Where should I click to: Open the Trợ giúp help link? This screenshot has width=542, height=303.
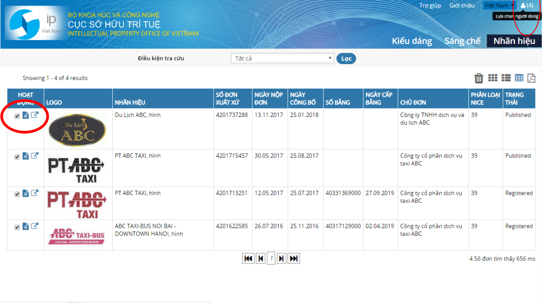[x=430, y=6]
